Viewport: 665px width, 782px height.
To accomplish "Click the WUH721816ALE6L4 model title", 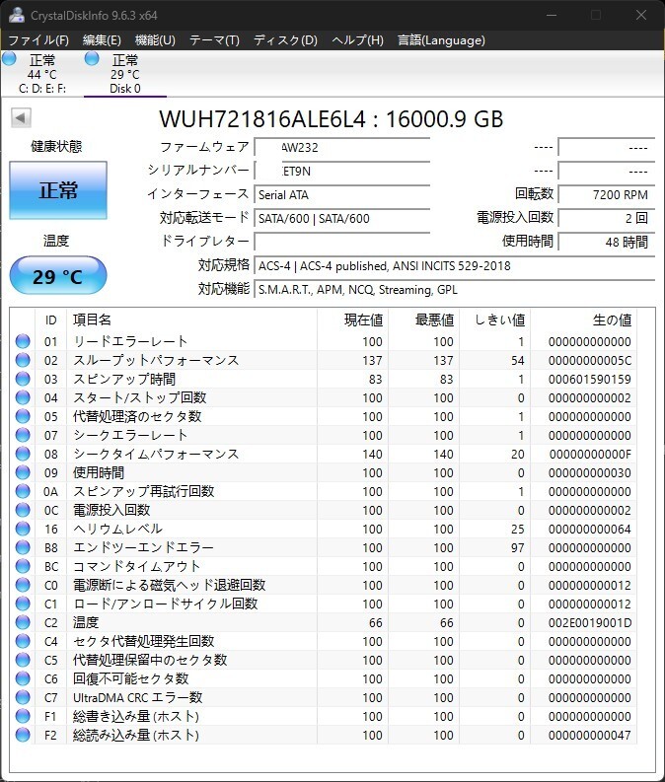I will tap(331, 118).
